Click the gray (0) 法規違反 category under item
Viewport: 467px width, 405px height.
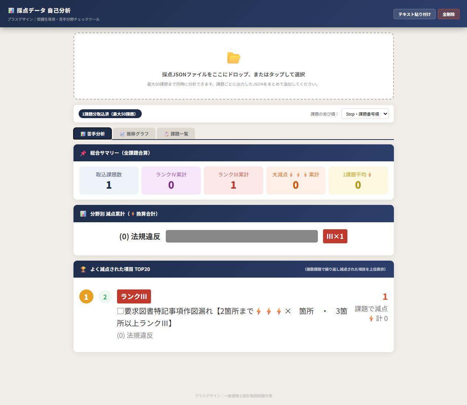point(135,335)
